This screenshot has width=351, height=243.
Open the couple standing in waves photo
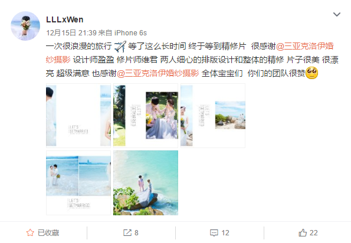tap(78, 183)
